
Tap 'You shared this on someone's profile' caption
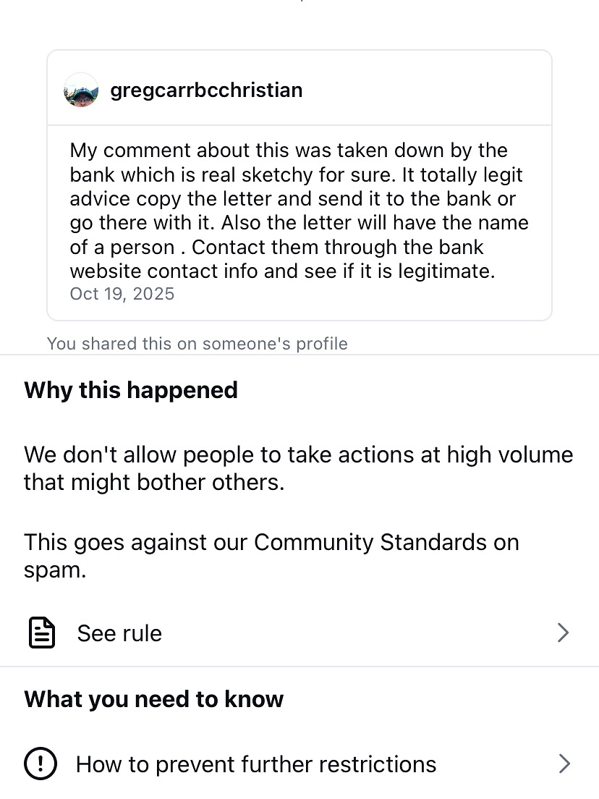[197, 343]
